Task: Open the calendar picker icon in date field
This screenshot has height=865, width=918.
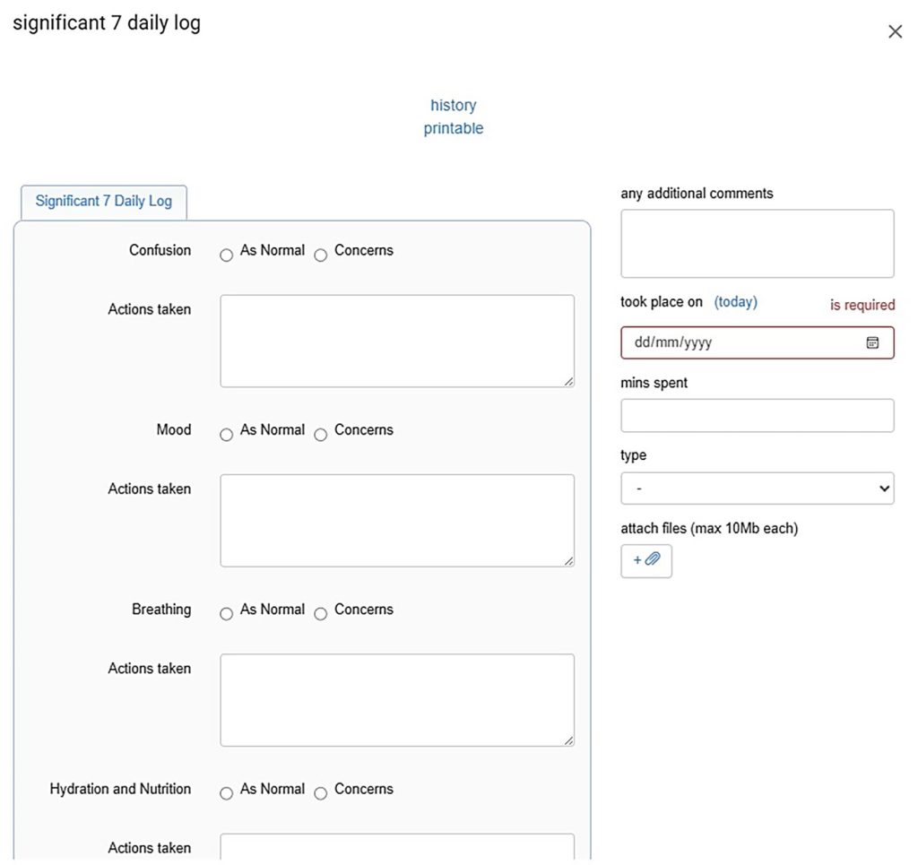Action: click(872, 342)
